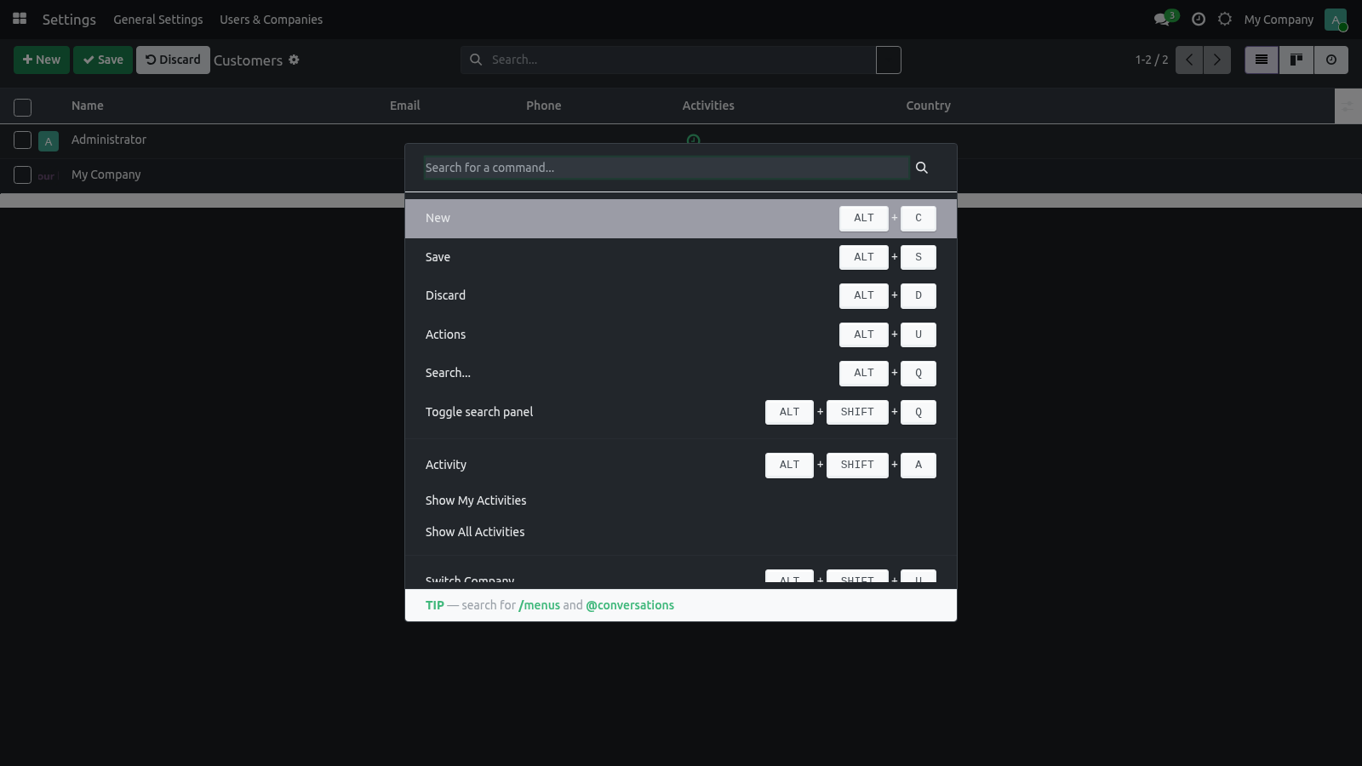Click the optional columns adjust icon
The image size is (1362, 766).
click(1348, 106)
